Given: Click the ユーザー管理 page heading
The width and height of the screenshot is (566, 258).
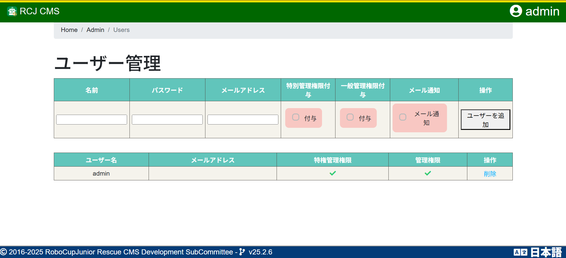Looking at the screenshot, I should tap(108, 63).
